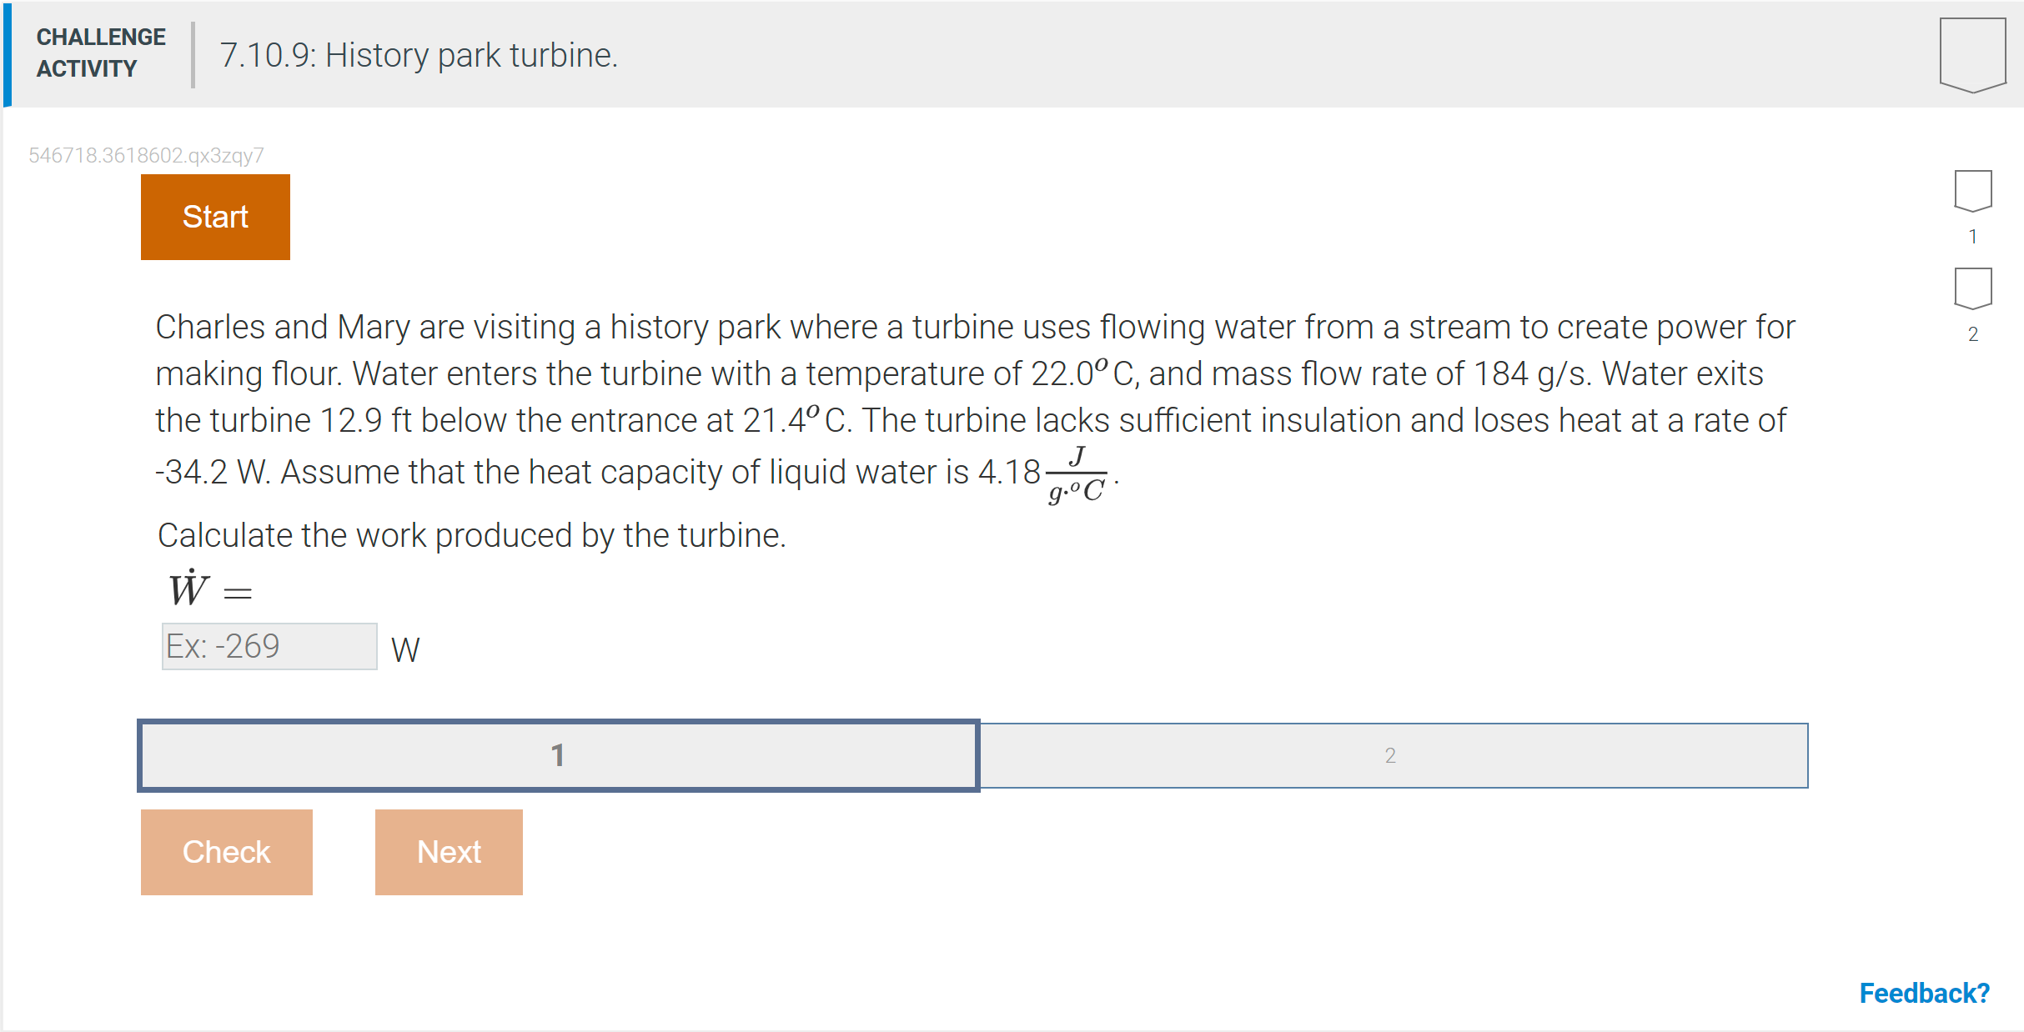The width and height of the screenshot is (2024, 1032).
Task: Click the numeric 2 inside second tab
Action: pyautogui.click(x=1394, y=755)
